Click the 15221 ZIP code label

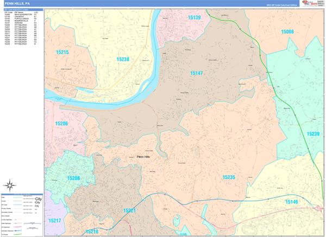(129, 210)
